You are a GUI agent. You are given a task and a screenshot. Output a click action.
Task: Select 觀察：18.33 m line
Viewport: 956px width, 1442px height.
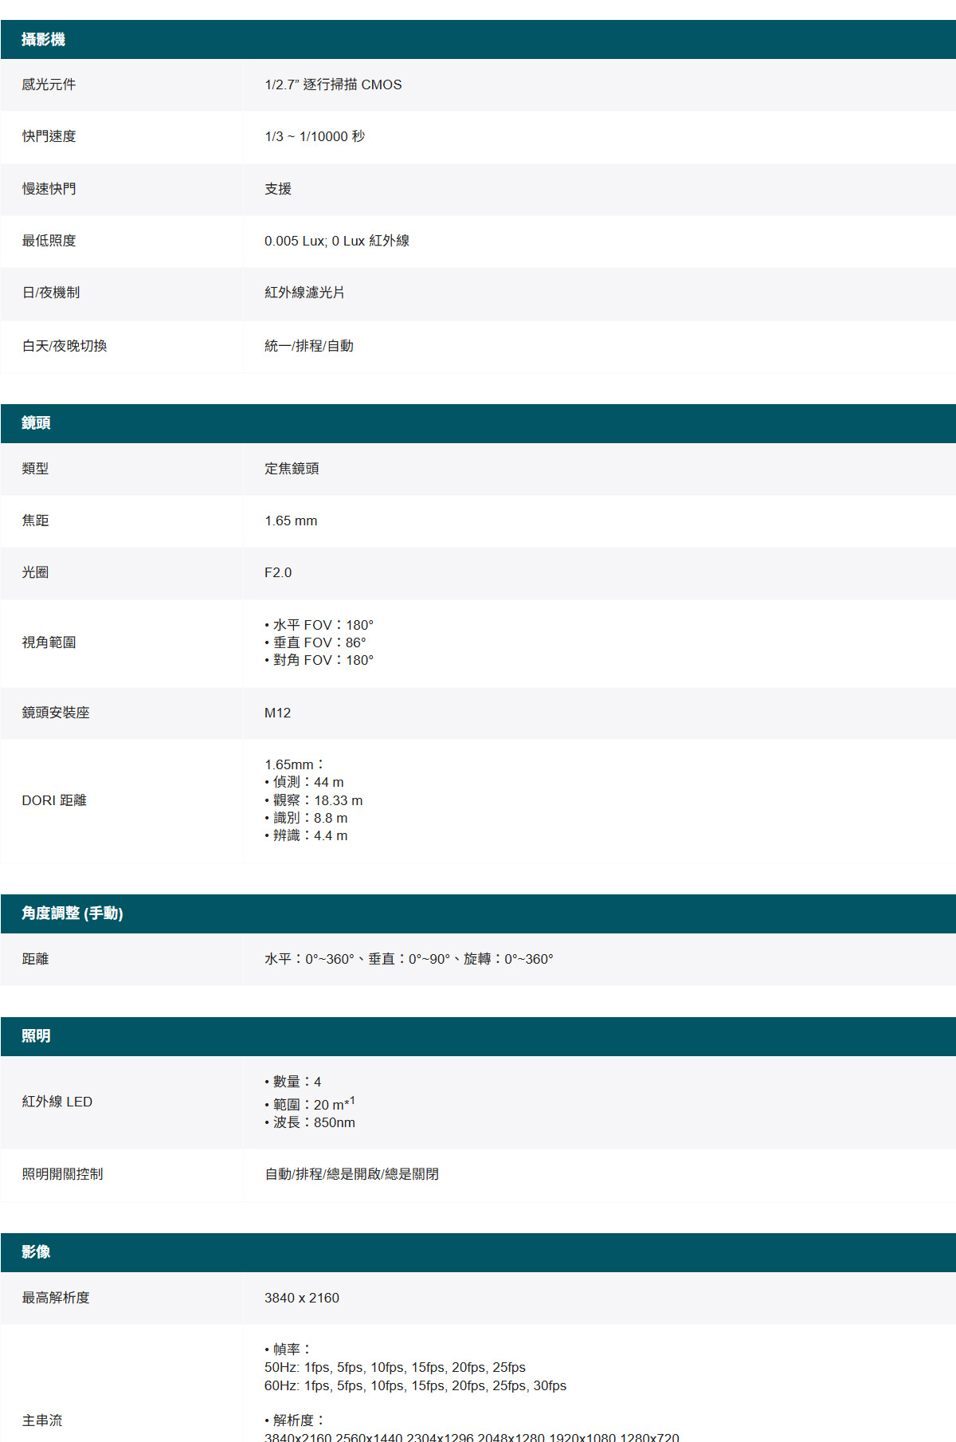(x=314, y=800)
